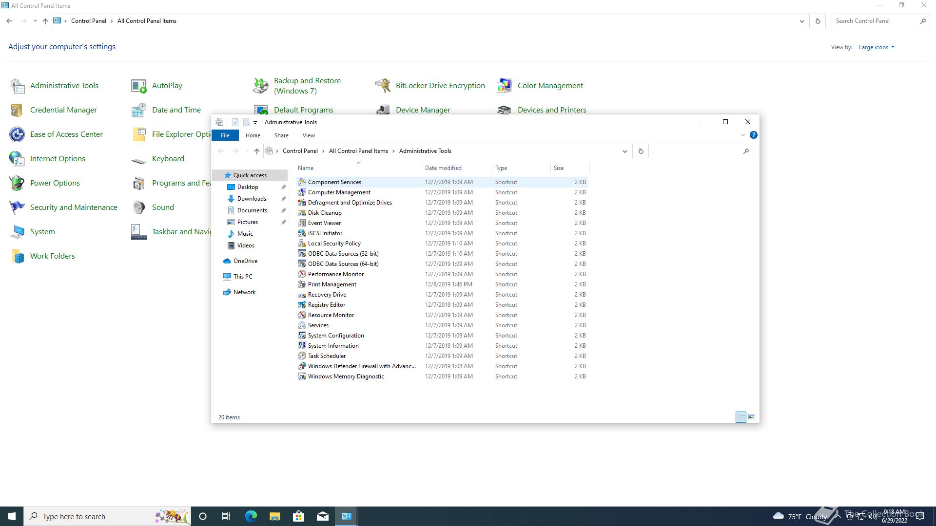This screenshot has width=936, height=526.
Task: Open the Internet Options icon
Action: 18,159
